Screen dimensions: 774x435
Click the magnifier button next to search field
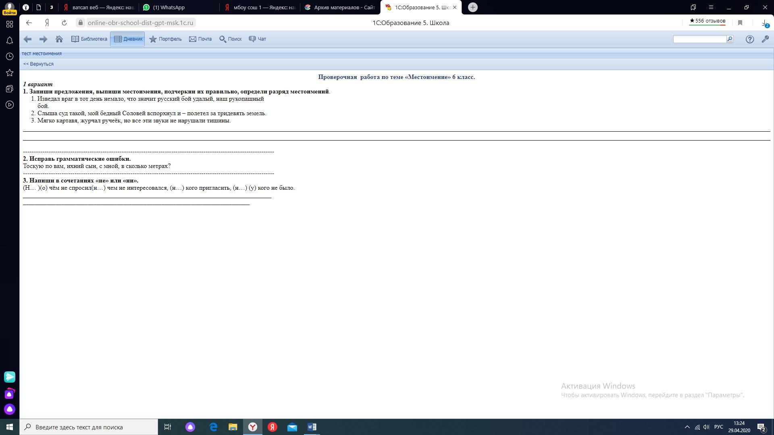(730, 39)
